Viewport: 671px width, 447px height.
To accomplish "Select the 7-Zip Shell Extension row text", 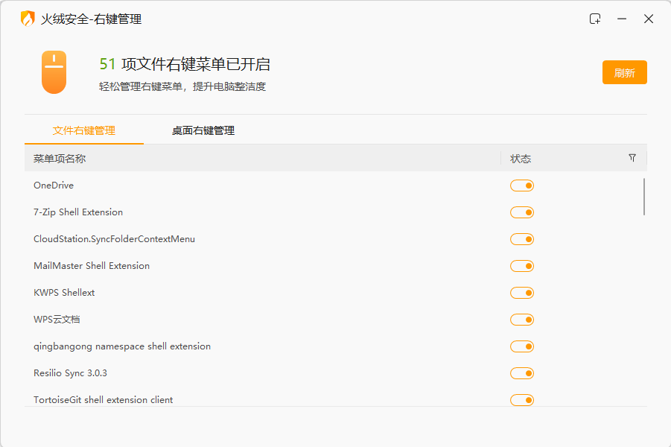I will pos(78,212).
